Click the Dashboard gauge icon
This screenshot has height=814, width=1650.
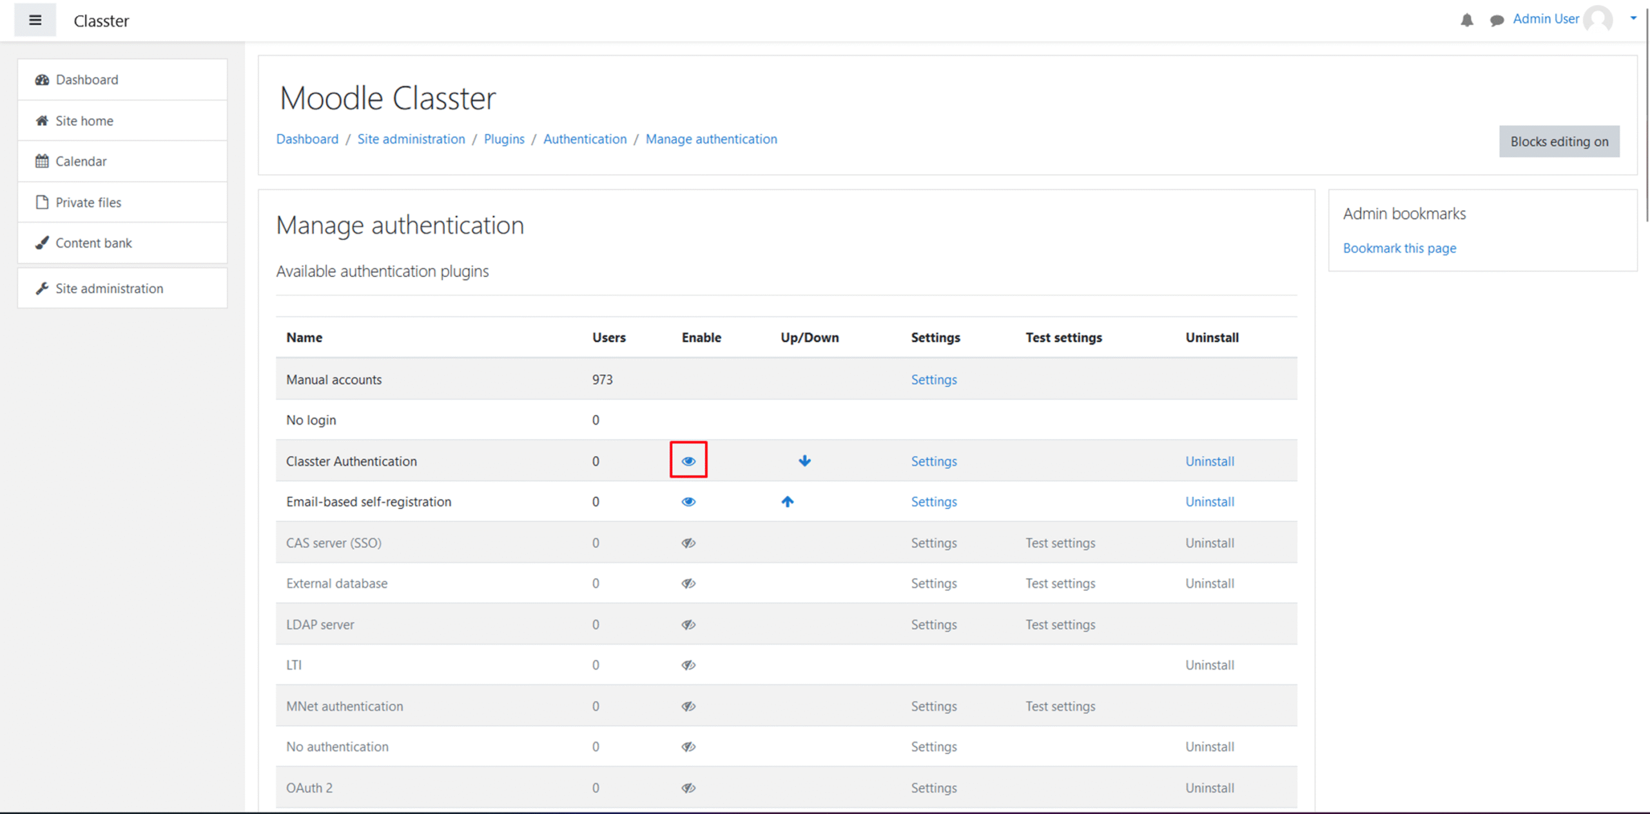[x=42, y=80]
